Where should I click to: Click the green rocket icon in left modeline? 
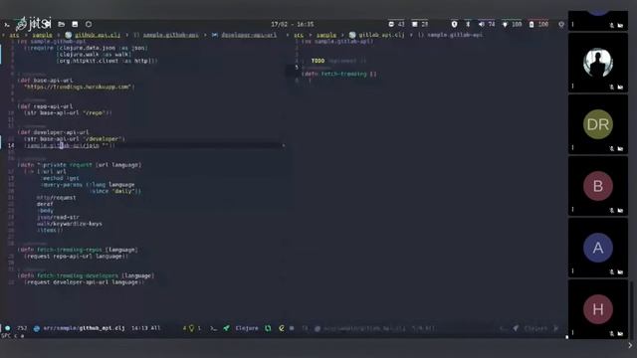point(226,328)
